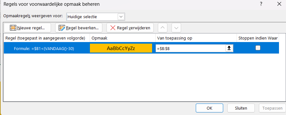Open the Huidige selectie dropdown arrow
Image resolution: width=286 pixels, height=115 pixels.
coord(121,17)
